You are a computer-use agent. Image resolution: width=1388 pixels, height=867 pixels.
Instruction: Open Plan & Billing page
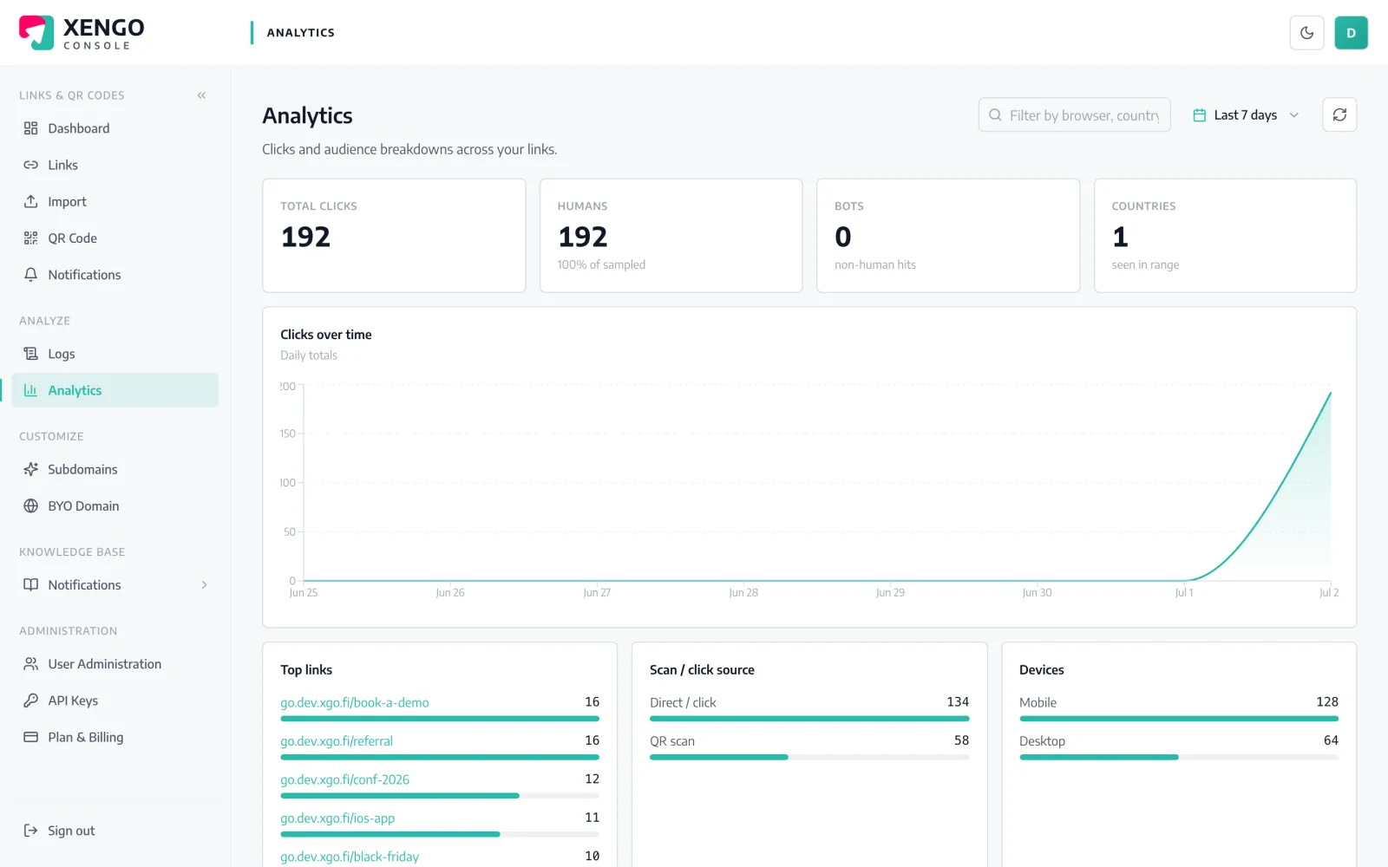[115, 737]
